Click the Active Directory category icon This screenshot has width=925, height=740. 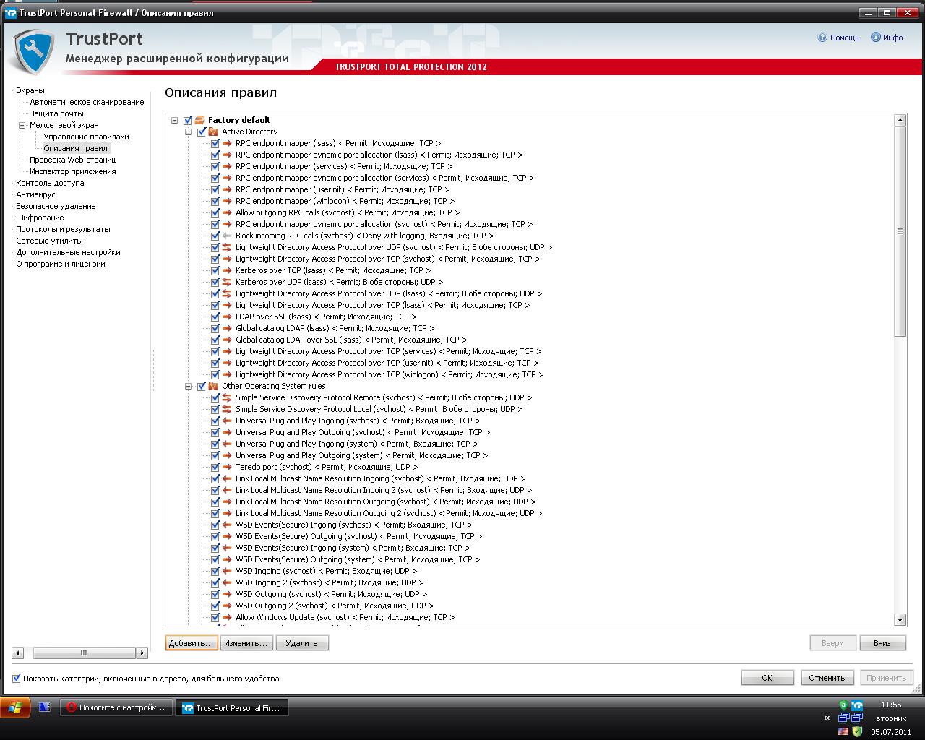pos(213,132)
